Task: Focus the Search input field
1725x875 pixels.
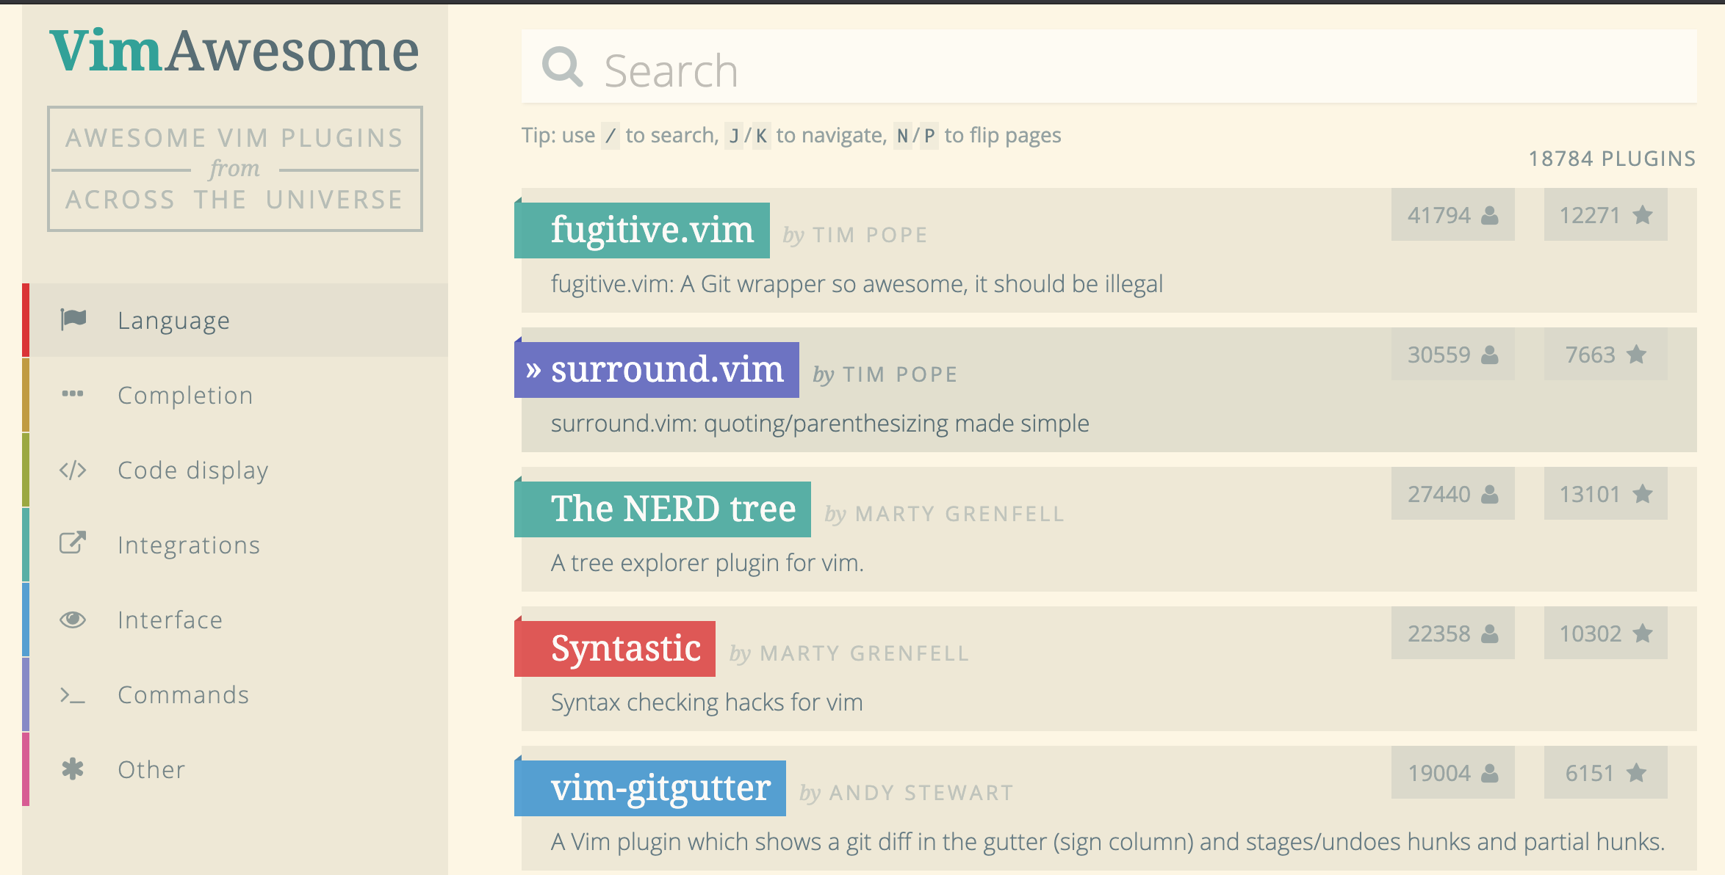Action: [x=1109, y=67]
